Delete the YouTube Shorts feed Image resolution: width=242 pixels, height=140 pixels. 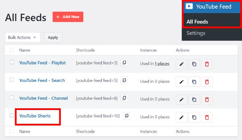(207, 117)
